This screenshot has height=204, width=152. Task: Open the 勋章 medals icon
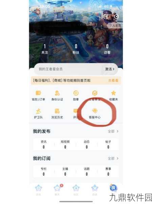click(76, 96)
